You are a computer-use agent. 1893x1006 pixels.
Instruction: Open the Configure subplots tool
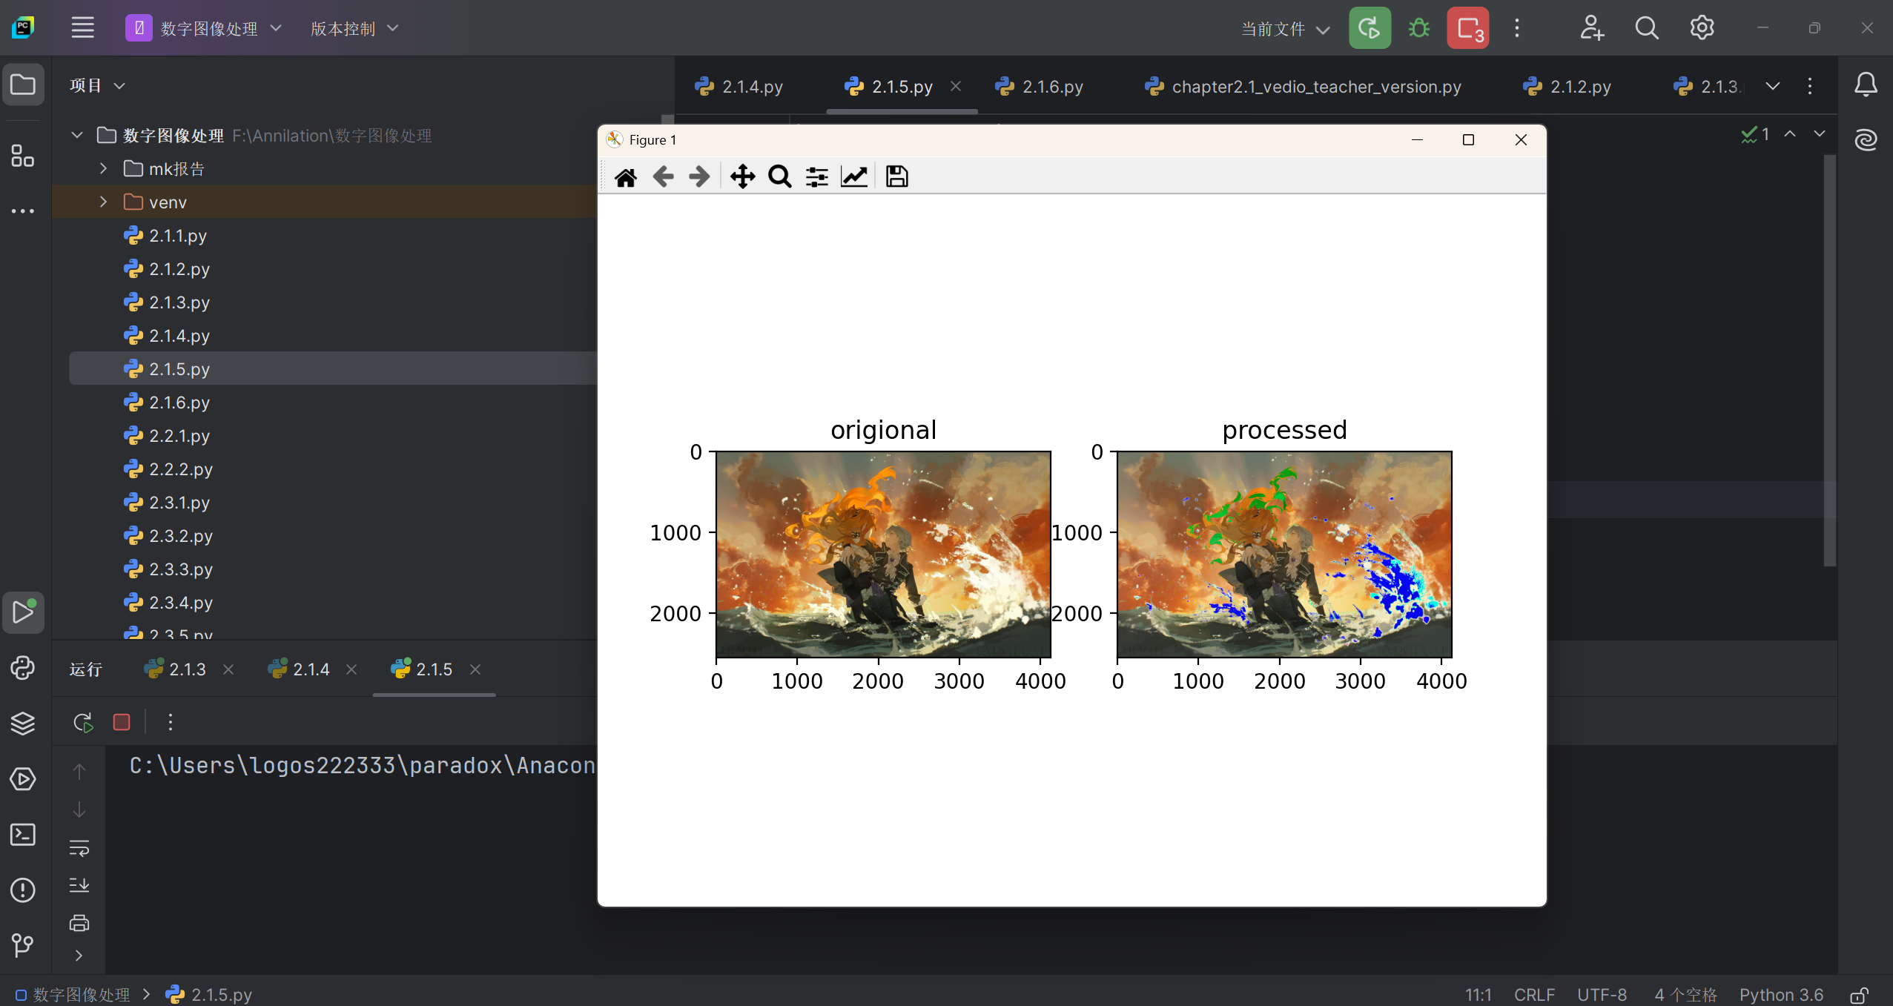tap(816, 176)
